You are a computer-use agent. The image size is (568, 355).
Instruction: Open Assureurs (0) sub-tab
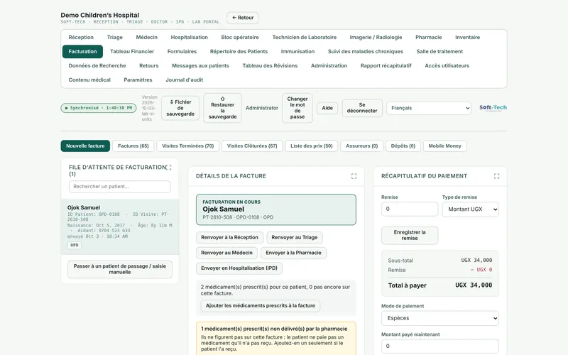(x=361, y=146)
